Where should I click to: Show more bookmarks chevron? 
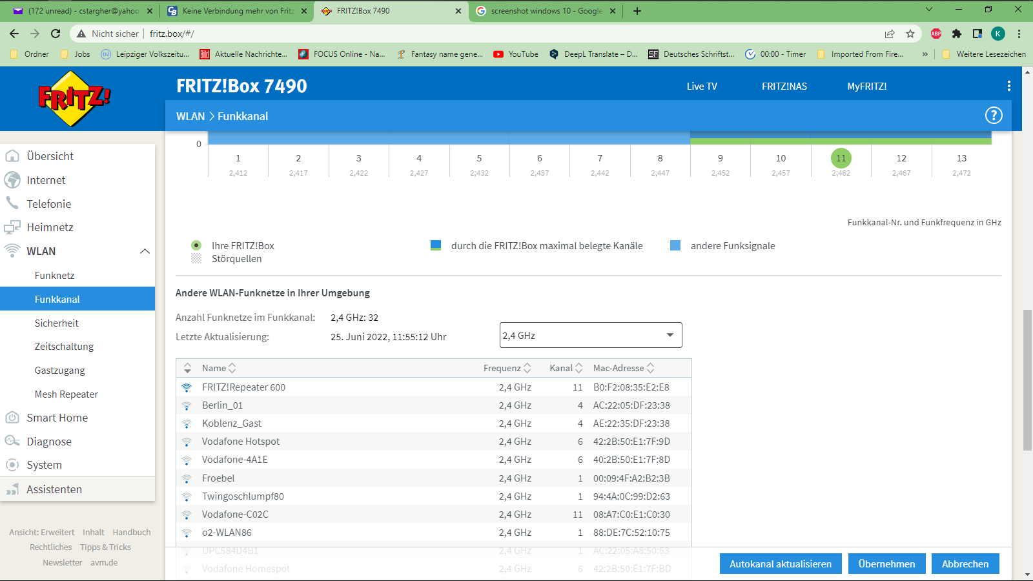[925, 54]
